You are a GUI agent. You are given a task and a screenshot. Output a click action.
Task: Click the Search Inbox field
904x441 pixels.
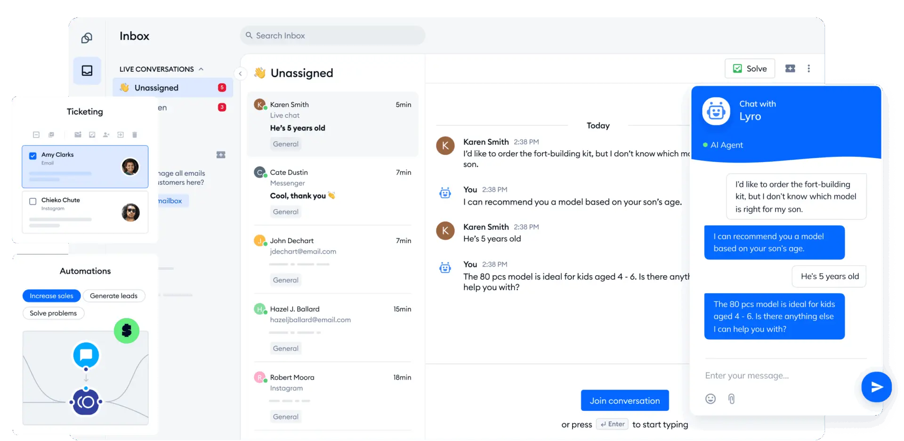[332, 36]
